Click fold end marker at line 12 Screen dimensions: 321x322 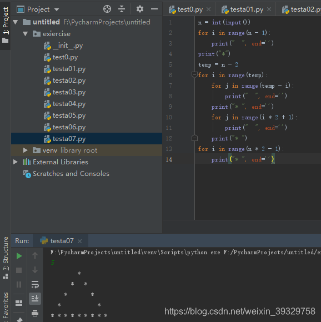click(x=194, y=138)
